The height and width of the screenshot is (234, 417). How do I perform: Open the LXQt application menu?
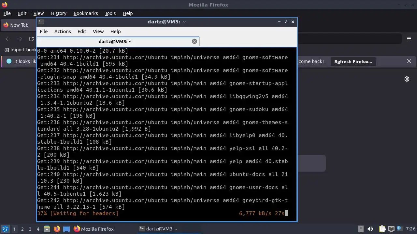pos(5,229)
